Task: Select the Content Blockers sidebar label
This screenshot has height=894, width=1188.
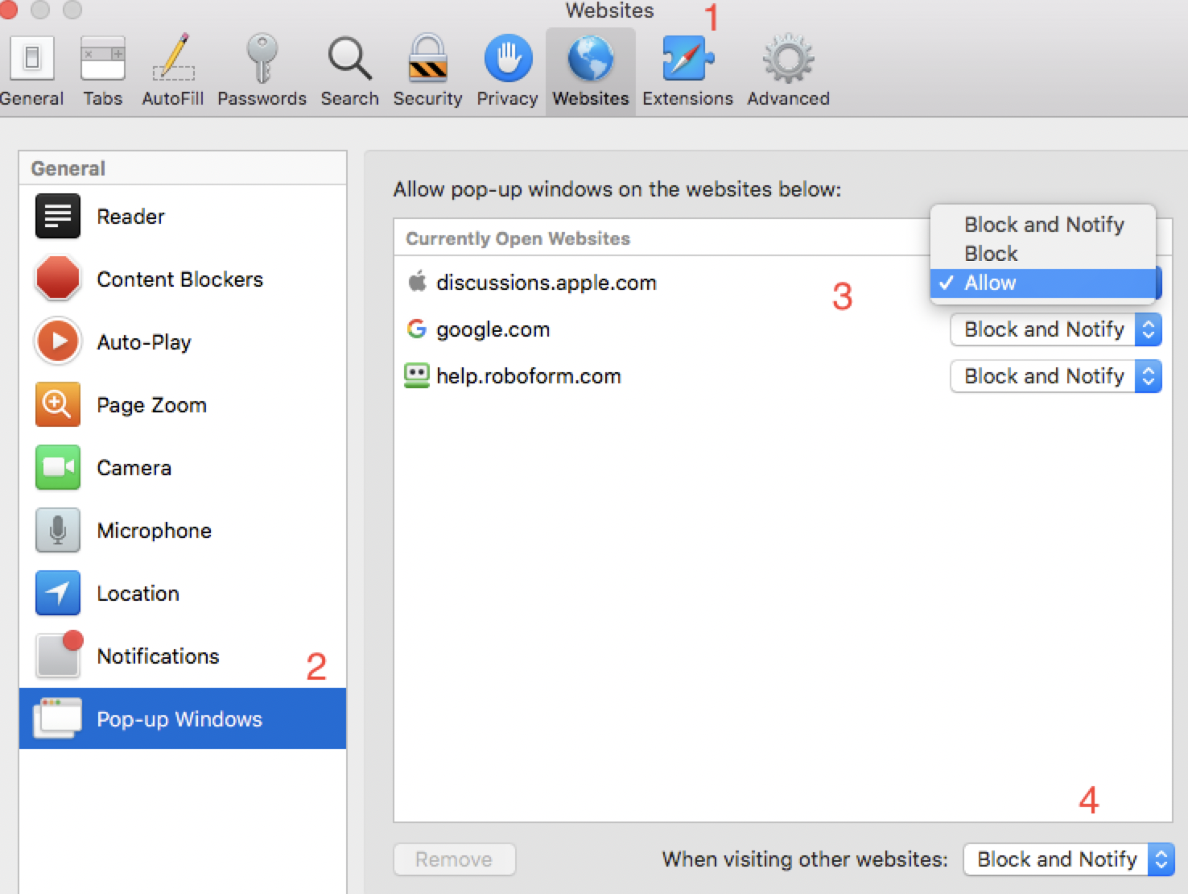Action: click(180, 279)
